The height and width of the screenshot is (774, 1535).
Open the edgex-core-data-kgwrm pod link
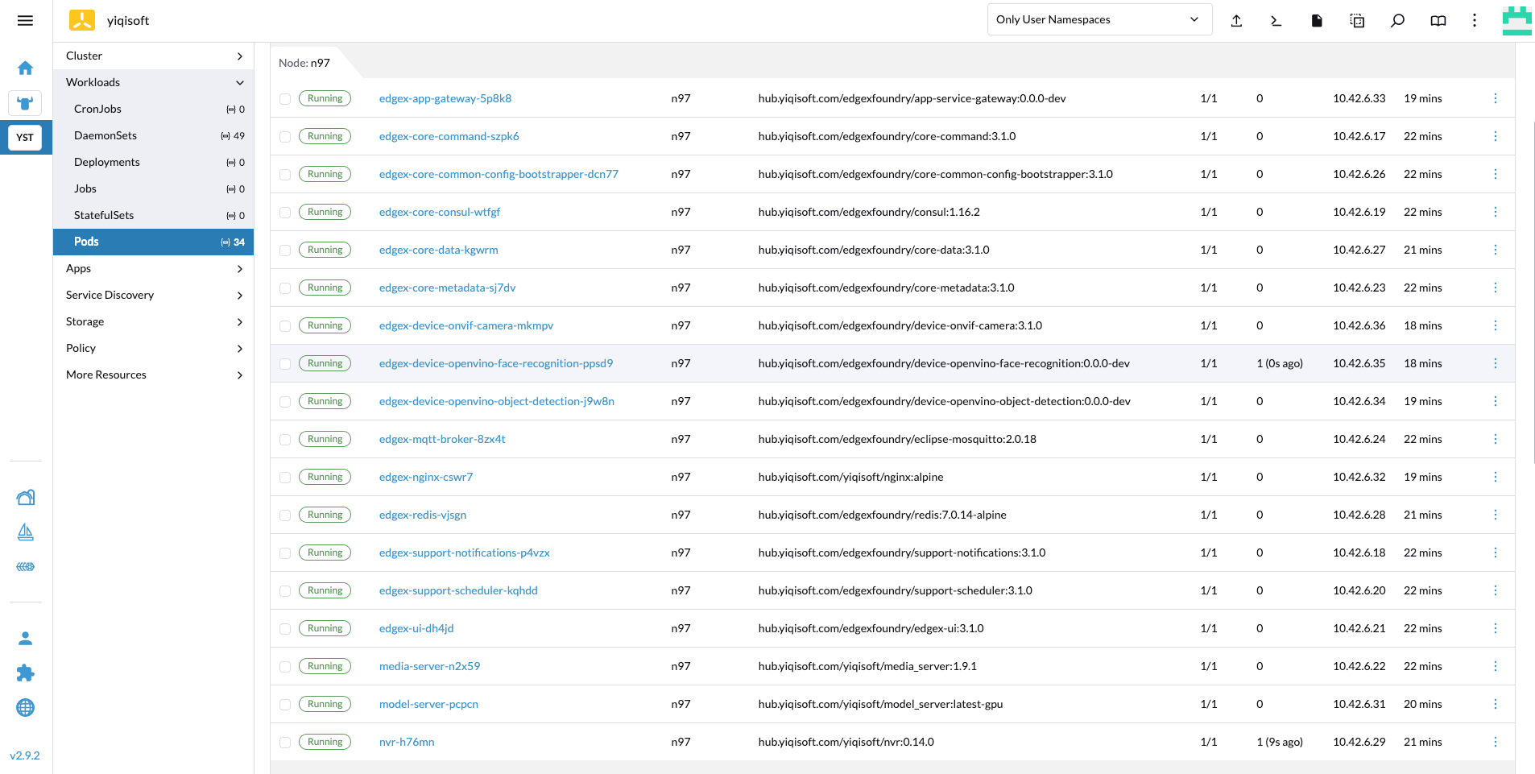click(x=438, y=250)
